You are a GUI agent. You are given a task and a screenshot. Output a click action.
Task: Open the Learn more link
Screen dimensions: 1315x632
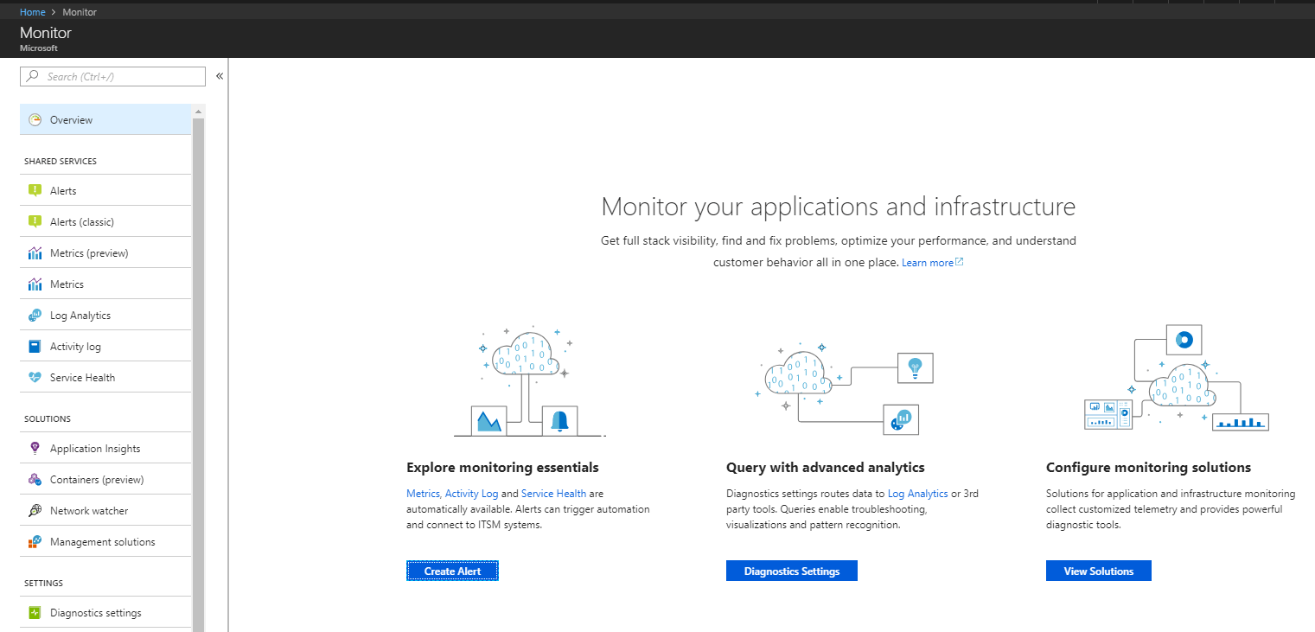[927, 262]
